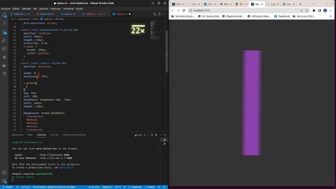Open the Página Inicial bookmark

point(233,16)
